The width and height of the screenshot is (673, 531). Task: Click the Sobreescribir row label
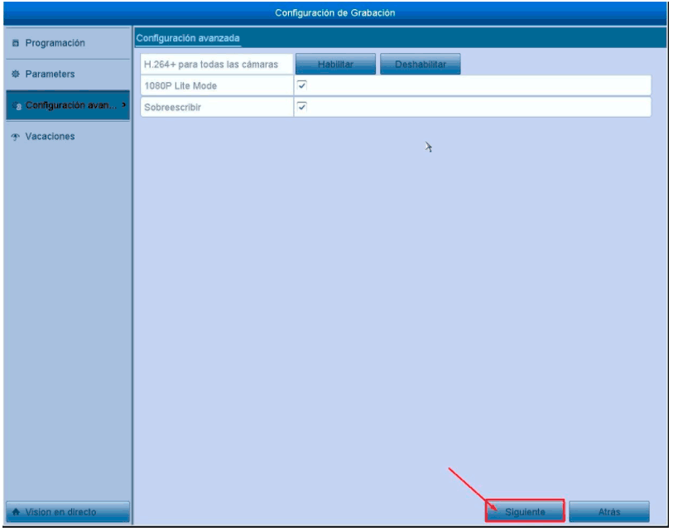[x=172, y=108]
